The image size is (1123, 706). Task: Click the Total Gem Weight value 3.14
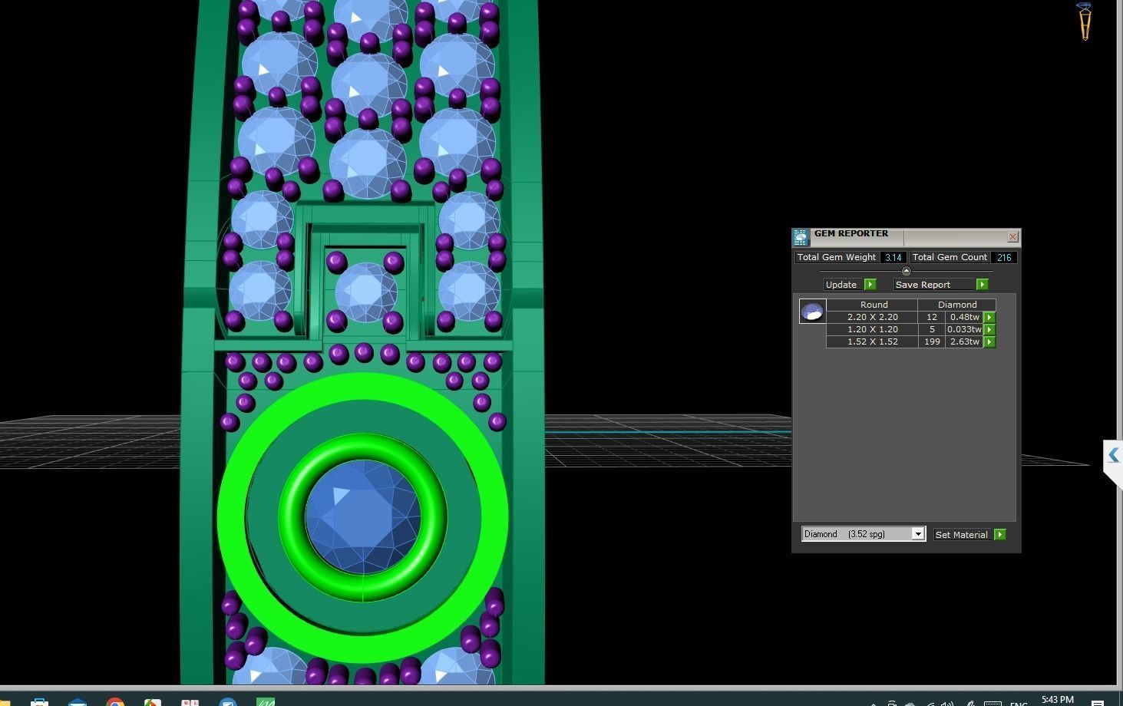tap(893, 257)
